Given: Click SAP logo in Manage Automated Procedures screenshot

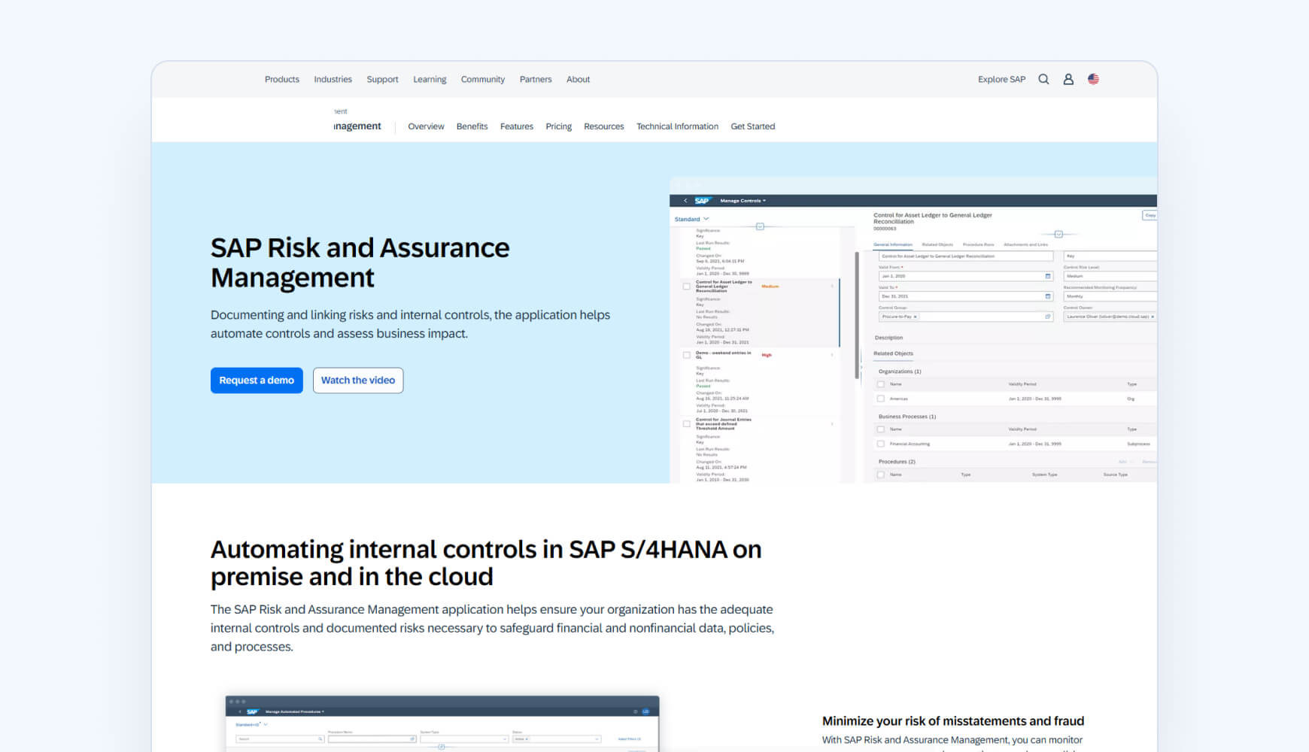Looking at the screenshot, I should (x=252, y=711).
